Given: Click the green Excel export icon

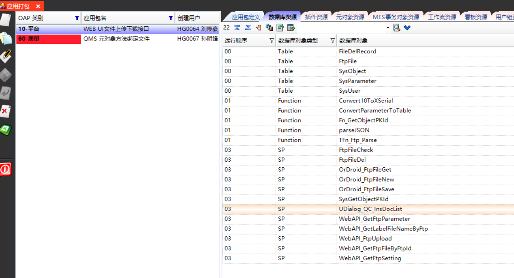Looking at the screenshot, I should pos(5,129).
